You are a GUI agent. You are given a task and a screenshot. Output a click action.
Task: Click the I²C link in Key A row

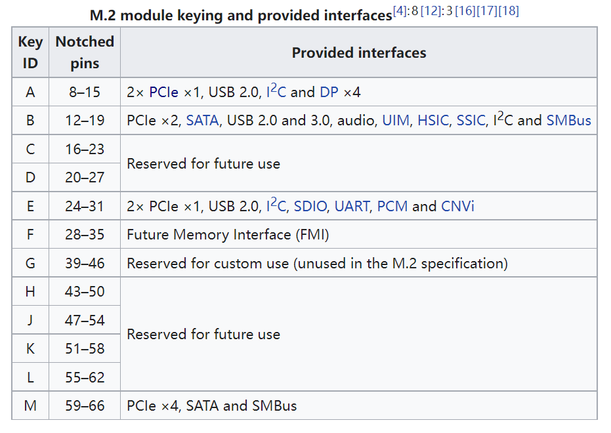pyautogui.click(x=276, y=93)
